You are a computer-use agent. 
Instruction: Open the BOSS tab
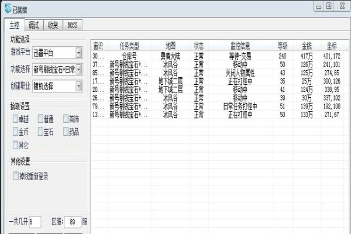click(73, 25)
